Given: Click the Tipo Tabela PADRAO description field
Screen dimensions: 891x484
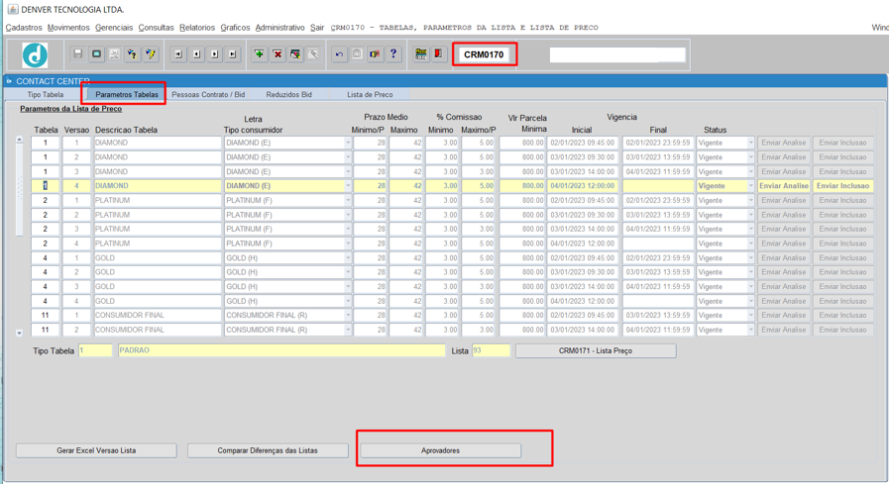Looking at the screenshot, I should tap(281, 350).
